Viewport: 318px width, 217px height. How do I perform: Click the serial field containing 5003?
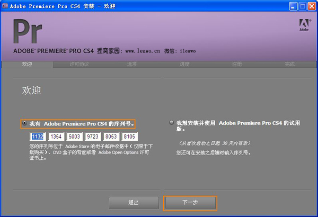[74, 137]
